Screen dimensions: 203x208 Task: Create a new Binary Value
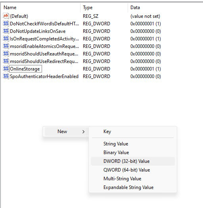point(133,153)
